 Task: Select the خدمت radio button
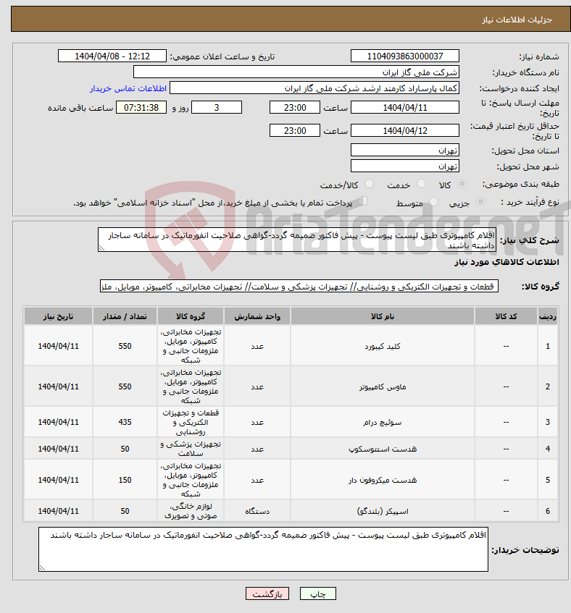click(422, 184)
